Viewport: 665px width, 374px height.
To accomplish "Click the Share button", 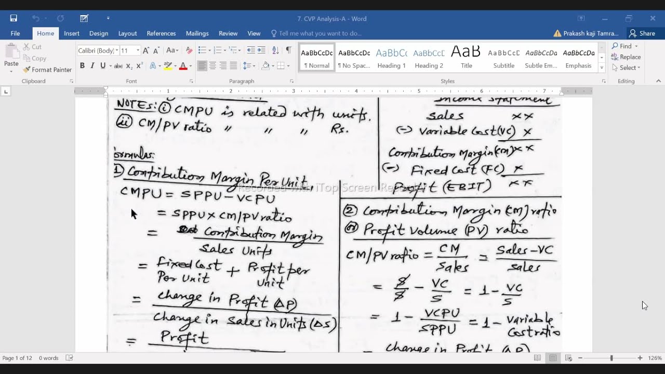I will (642, 33).
